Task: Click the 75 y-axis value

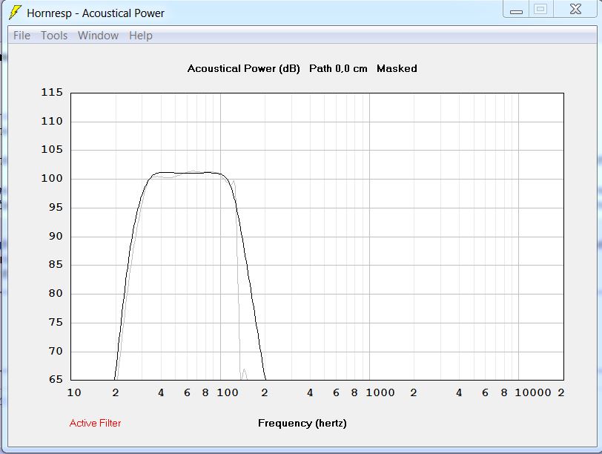Action: coord(56,322)
